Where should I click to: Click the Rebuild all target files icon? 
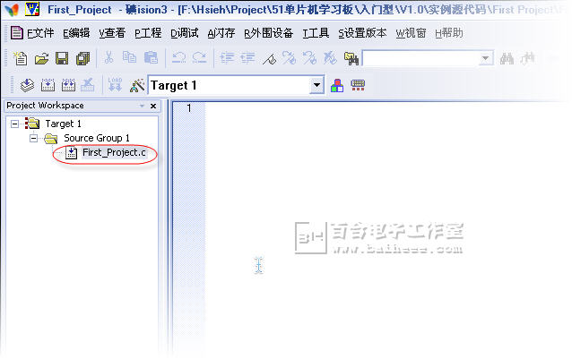click(x=68, y=85)
